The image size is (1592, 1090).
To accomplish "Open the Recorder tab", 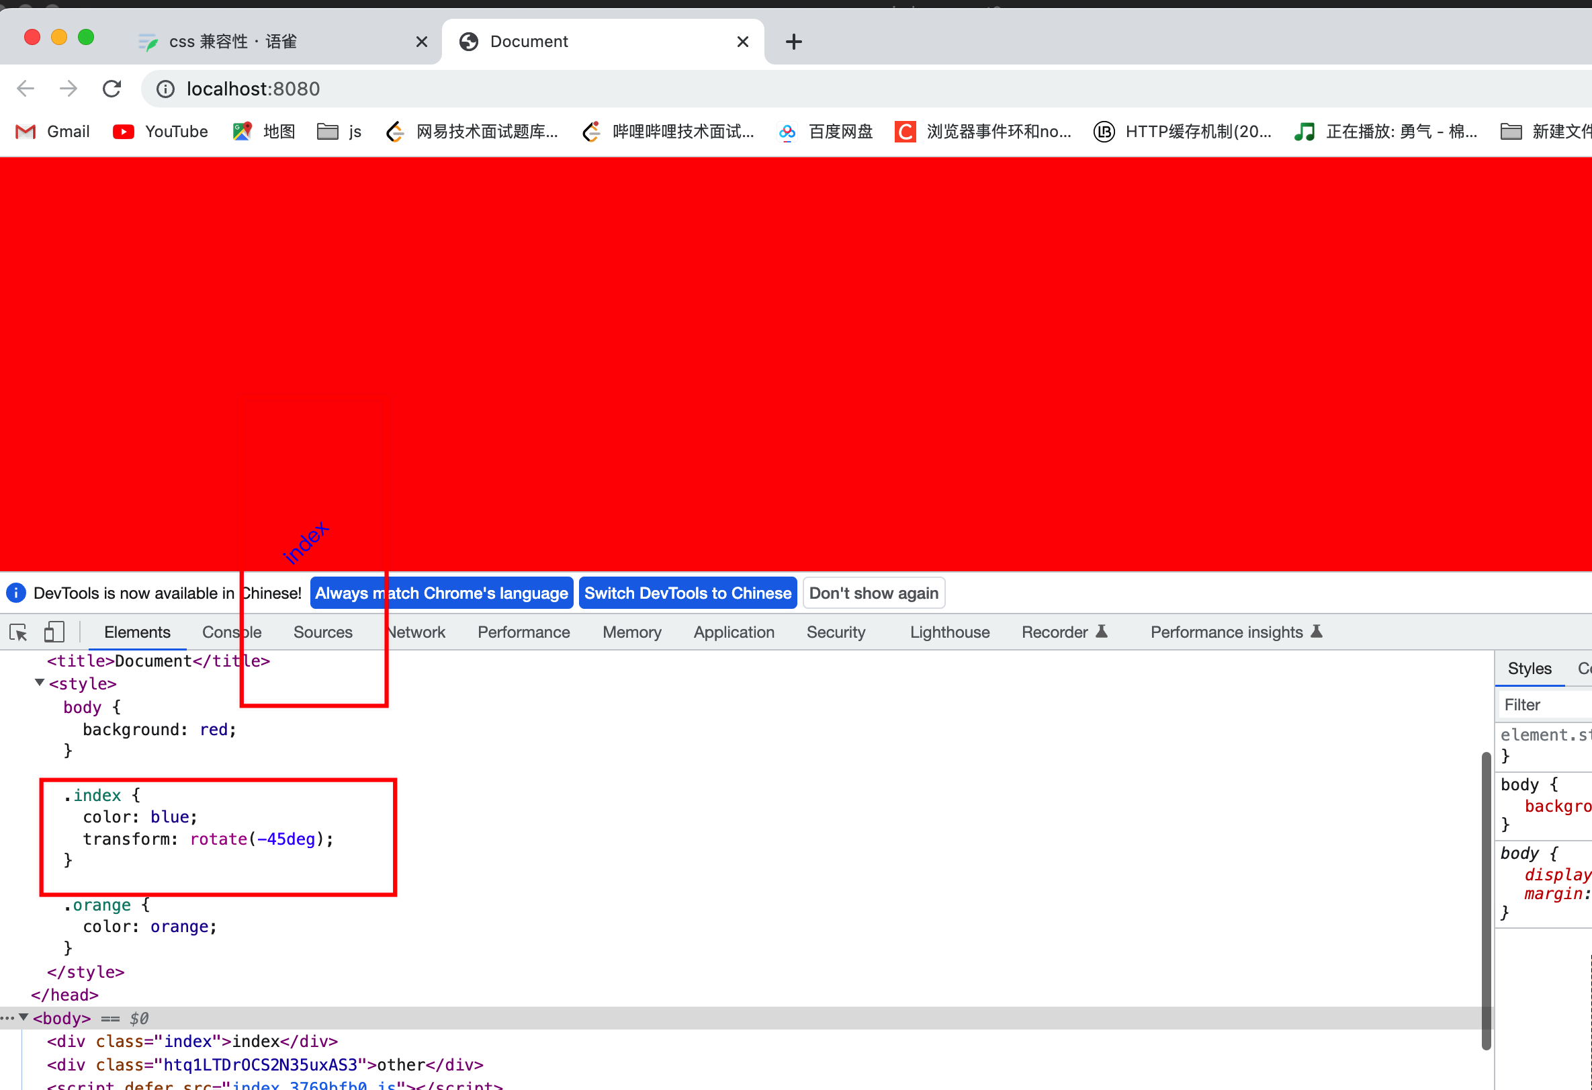I will tap(1064, 632).
